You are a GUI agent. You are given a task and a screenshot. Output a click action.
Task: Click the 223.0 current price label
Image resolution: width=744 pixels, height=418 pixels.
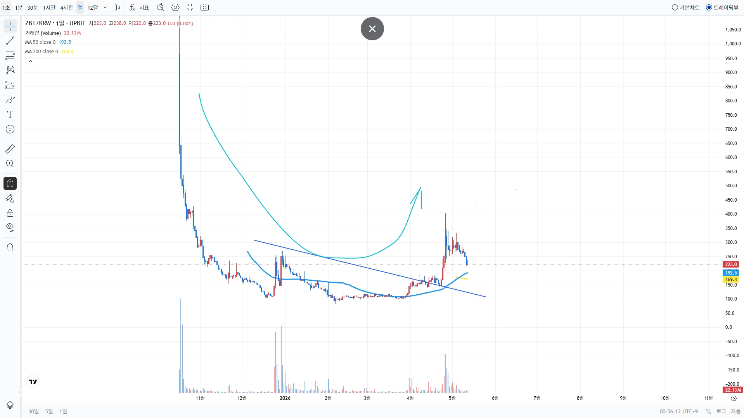(x=731, y=264)
